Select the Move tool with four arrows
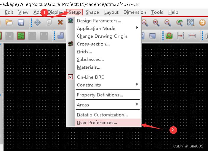Screen dimensions: 208x151 pos(38,23)
